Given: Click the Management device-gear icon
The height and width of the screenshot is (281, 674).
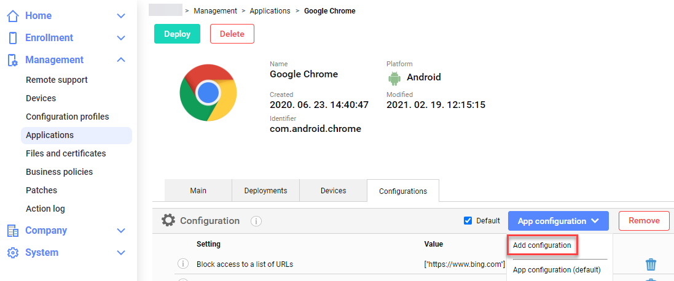Looking at the screenshot, I should (x=13, y=60).
